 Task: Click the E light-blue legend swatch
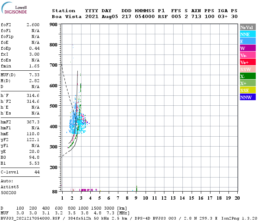tap(247, 41)
